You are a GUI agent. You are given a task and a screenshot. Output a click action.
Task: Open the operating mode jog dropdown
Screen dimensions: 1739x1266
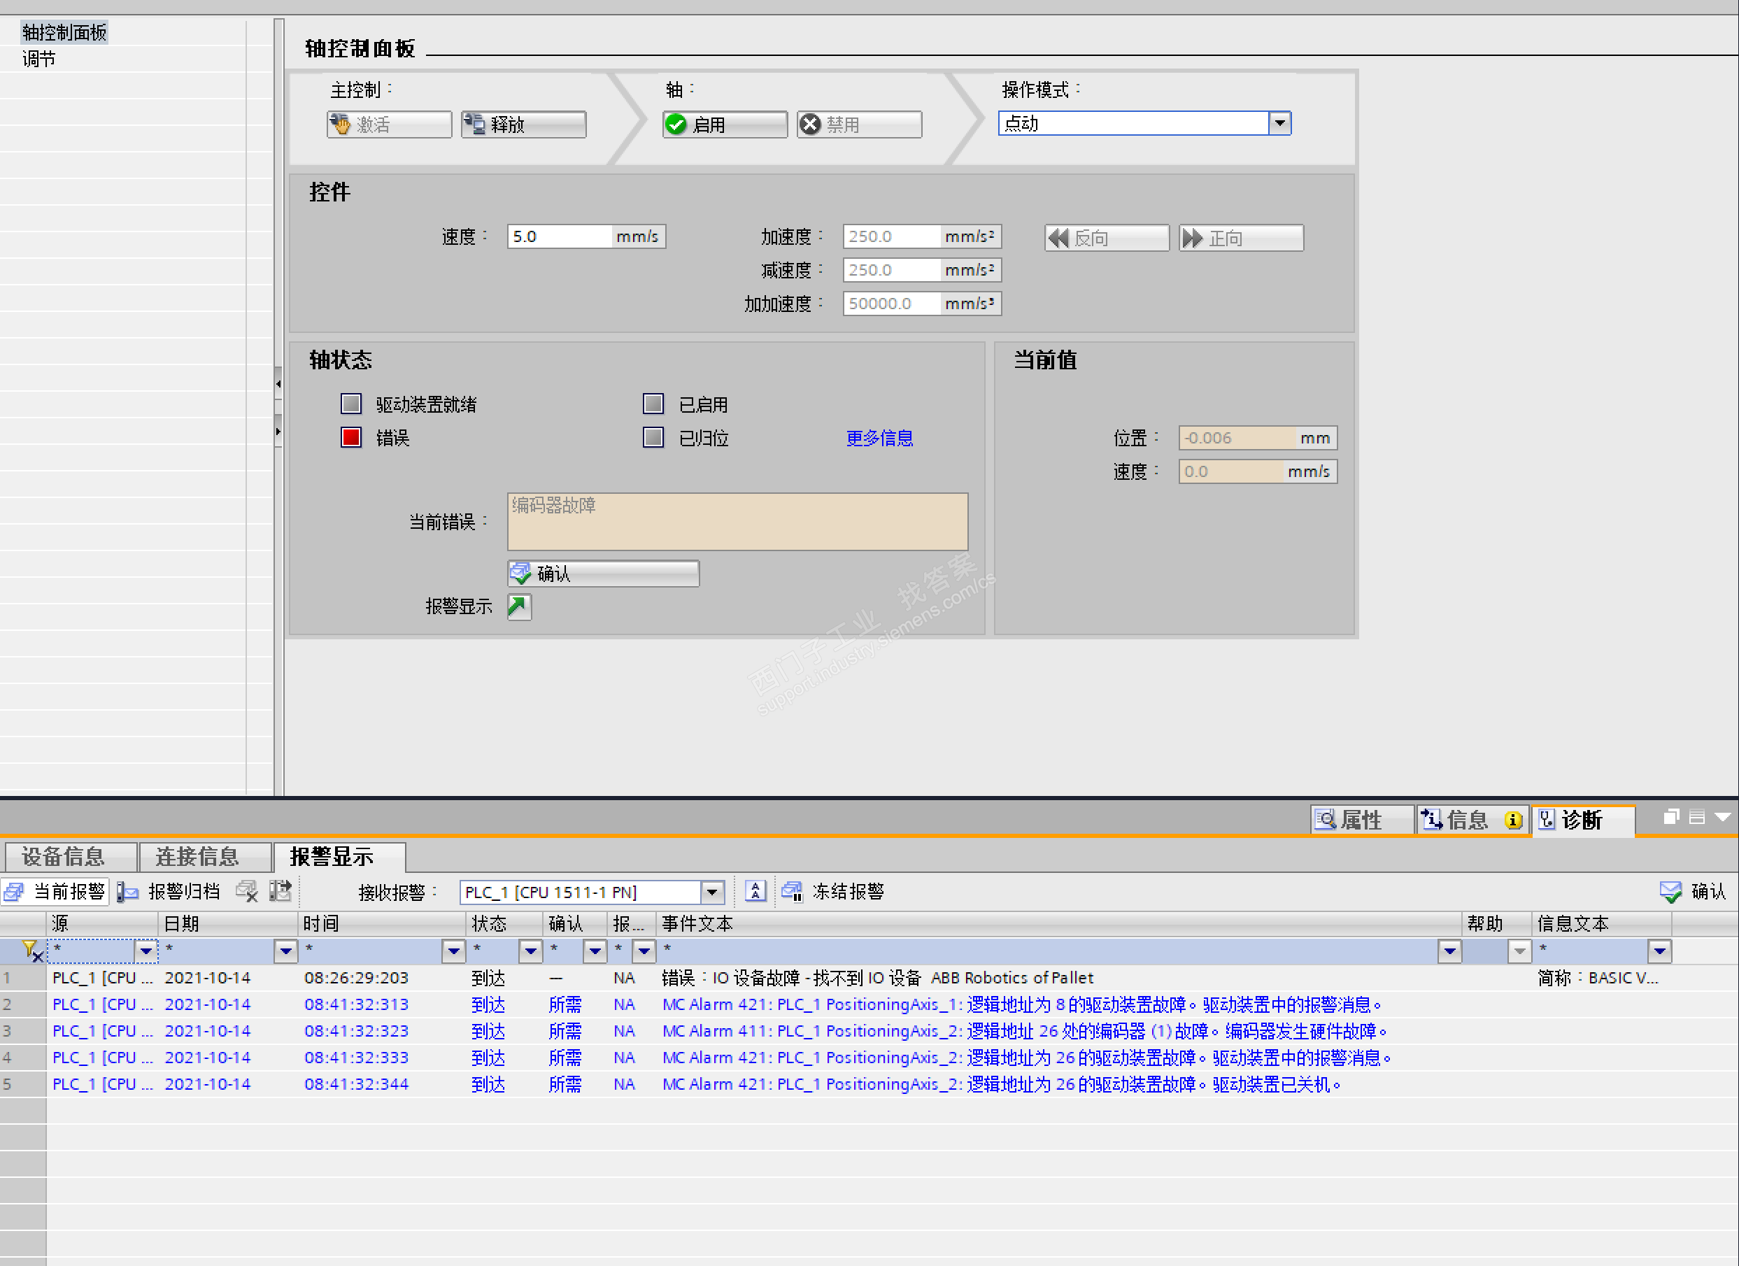coord(1279,124)
